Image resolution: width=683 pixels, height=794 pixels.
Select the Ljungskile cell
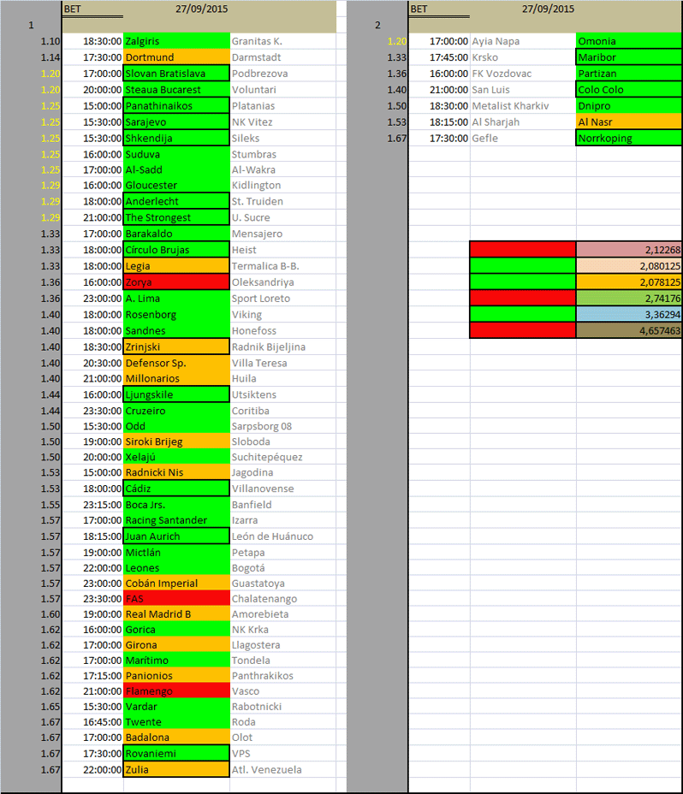coord(176,395)
